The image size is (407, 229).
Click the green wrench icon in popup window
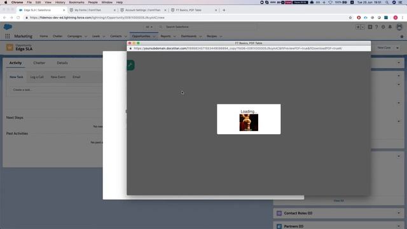point(130,65)
